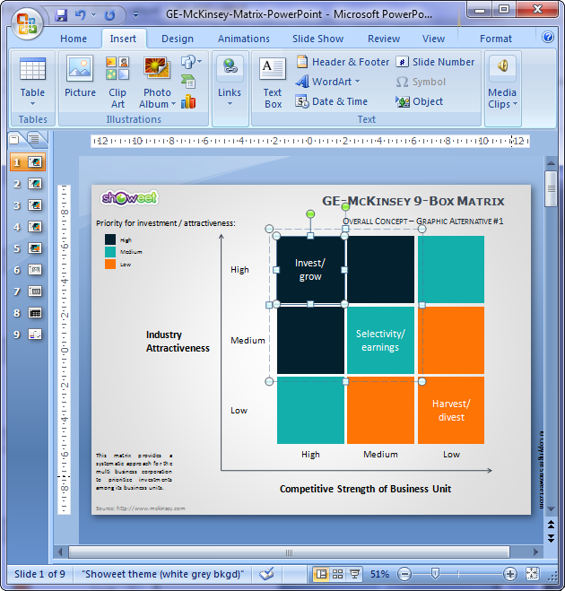Click the 51% zoom level button

point(379,574)
